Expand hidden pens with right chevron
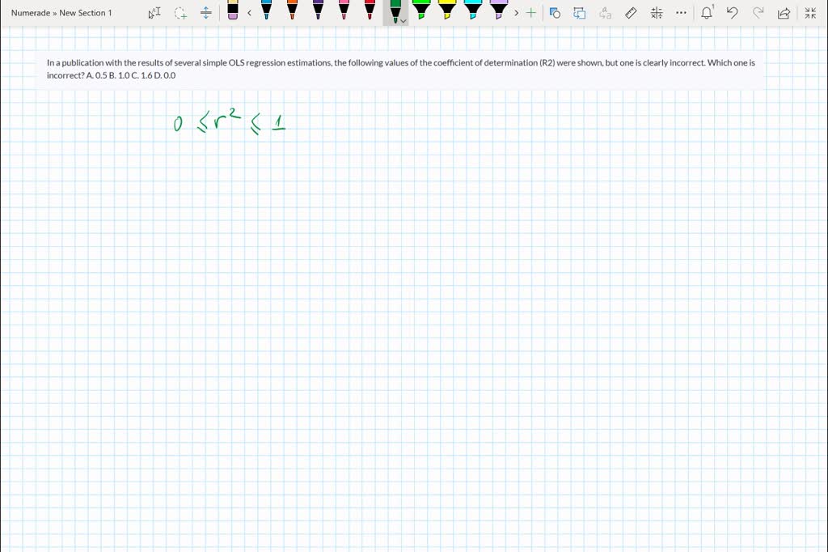The height and width of the screenshot is (552, 828). [517, 13]
